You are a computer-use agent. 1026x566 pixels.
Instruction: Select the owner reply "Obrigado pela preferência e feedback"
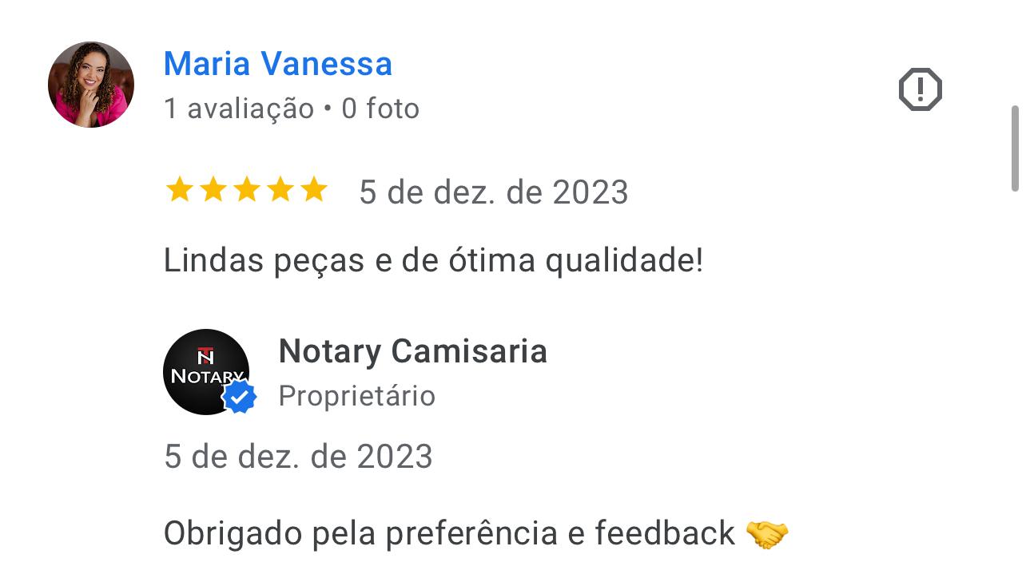pos(449,534)
